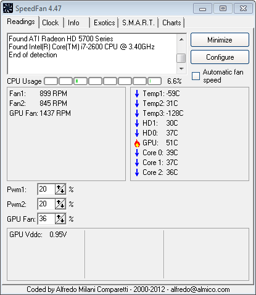This screenshot has height=295, width=256.
Task: Click the down arrow icon next to Core 0
Action: click(137, 153)
